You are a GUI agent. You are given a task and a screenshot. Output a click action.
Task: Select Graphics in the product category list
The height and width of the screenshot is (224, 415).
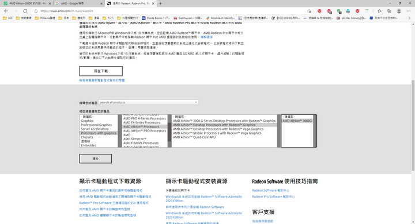[x=87, y=121]
